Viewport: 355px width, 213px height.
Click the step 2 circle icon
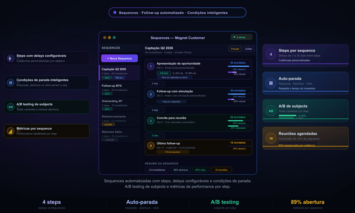click(x=151, y=94)
